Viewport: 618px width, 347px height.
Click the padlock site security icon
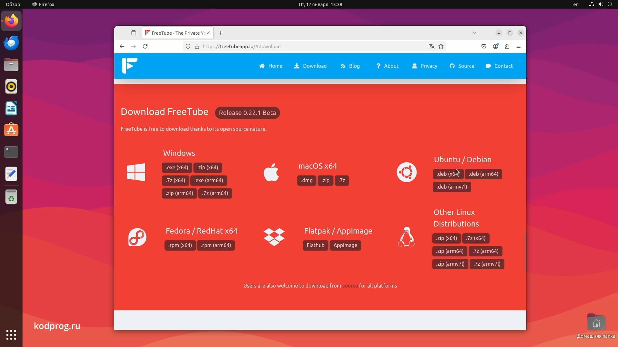point(197,46)
